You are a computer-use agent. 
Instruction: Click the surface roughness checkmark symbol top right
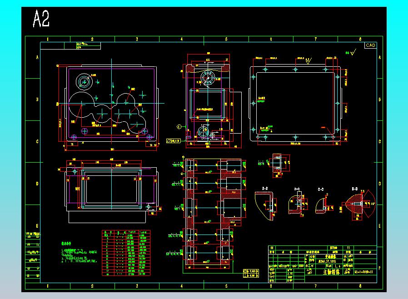click(353, 52)
